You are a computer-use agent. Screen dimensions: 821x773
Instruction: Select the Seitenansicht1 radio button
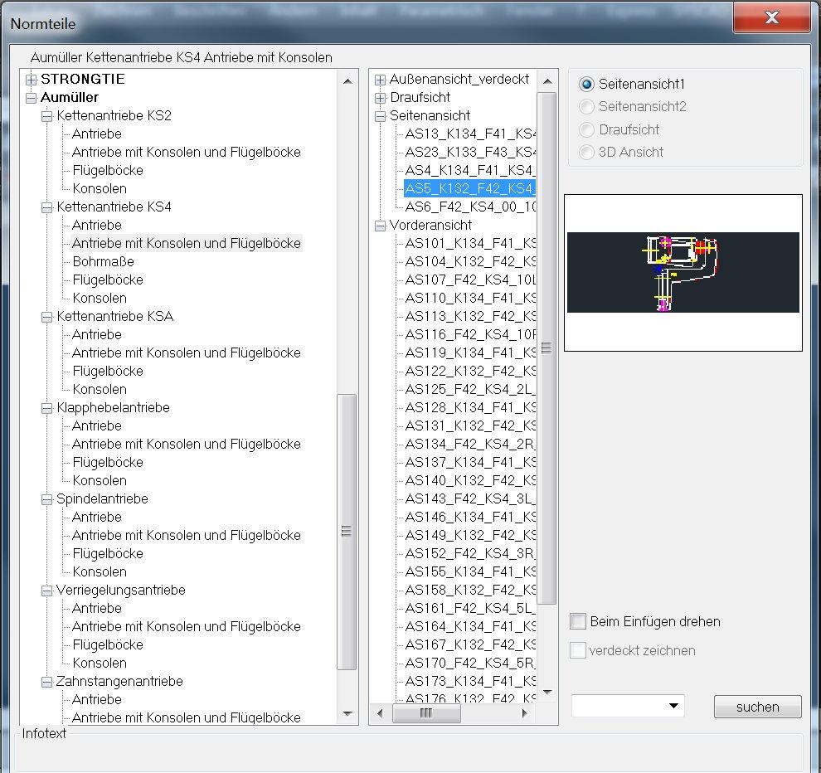(x=587, y=85)
